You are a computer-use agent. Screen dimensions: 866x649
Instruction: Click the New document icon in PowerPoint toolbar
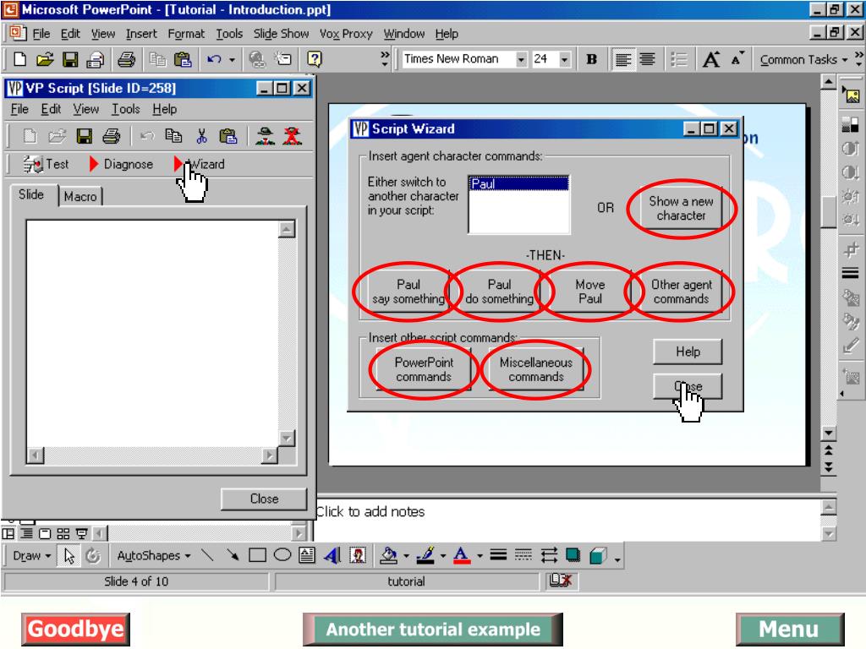(20, 59)
